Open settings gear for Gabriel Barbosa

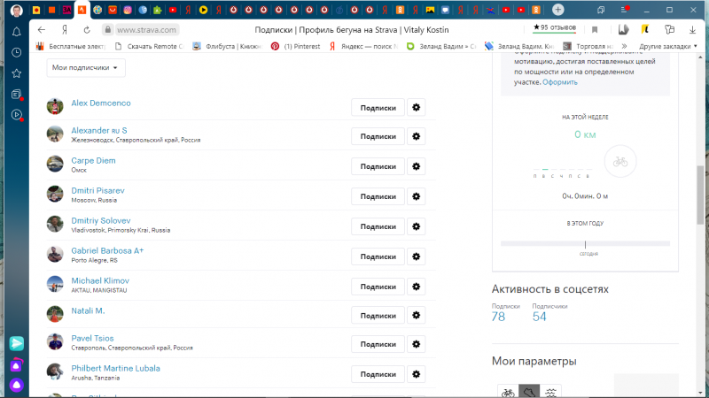tap(416, 256)
